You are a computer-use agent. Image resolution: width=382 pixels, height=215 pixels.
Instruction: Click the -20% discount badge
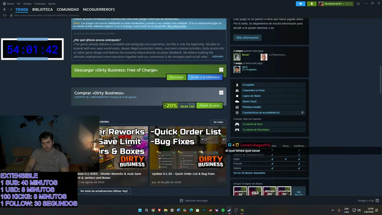click(170, 106)
